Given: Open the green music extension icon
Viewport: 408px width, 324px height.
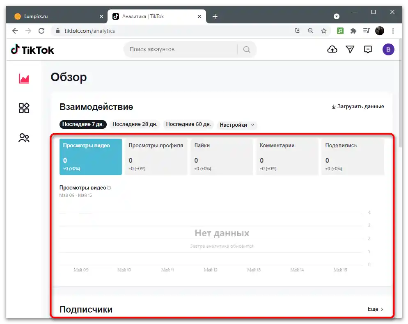Looking at the screenshot, I should coord(340,31).
